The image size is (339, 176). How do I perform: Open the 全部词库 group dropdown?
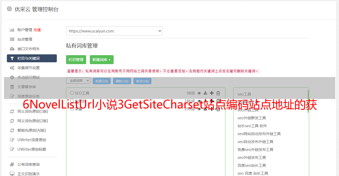coord(78,80)
